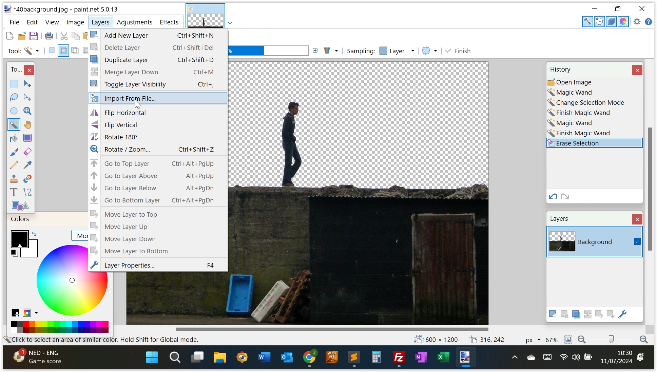Toggle the History window button at the top right
Viewport: 657px width, 372px height.
(599, 22)
